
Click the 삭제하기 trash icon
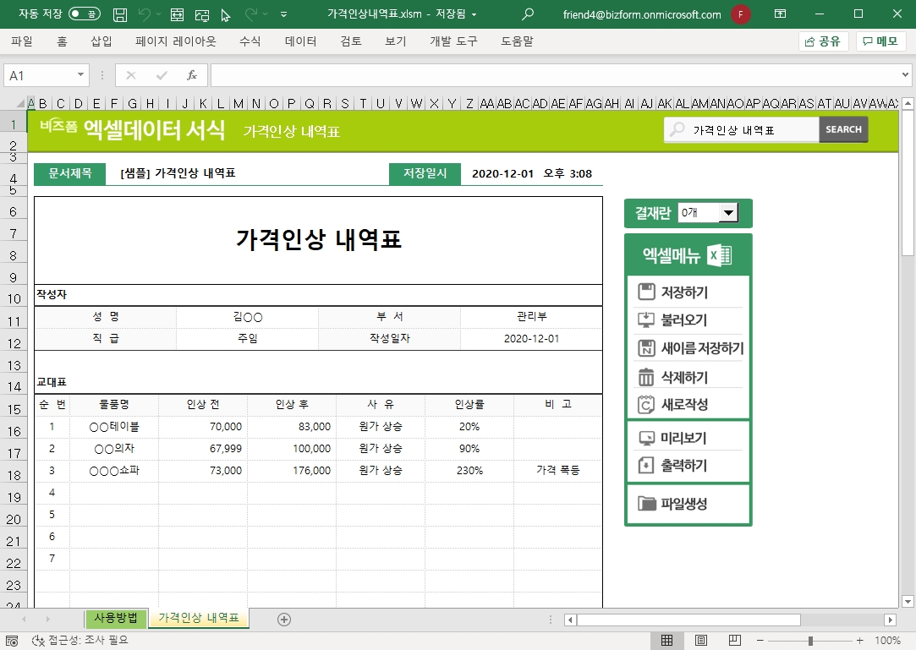coord(647,377)
